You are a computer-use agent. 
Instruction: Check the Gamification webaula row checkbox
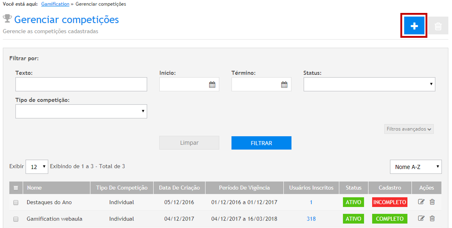click(16, 219)
